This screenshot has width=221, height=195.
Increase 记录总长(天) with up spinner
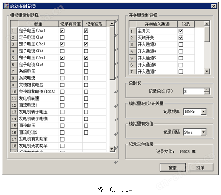click(x=207, y=90)
